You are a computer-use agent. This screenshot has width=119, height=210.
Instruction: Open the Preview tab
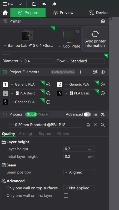point(63,13)
